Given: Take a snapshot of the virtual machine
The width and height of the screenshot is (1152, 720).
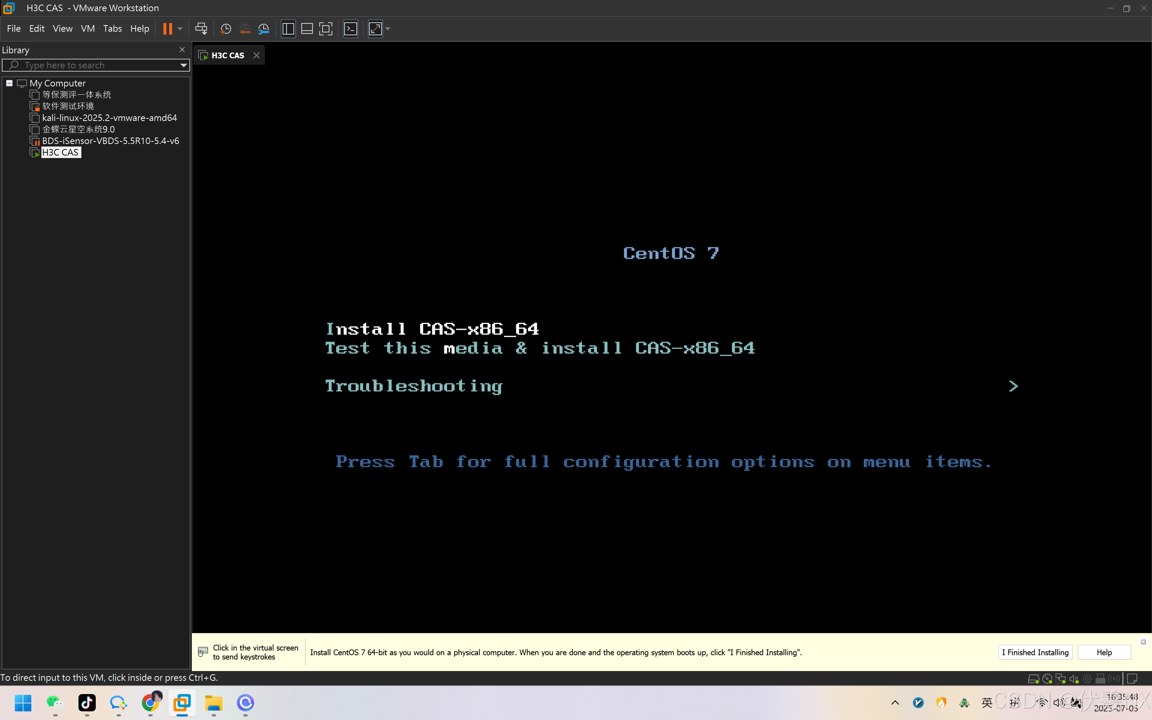Looking at the screenshot, I should click(x=226, y=28).
